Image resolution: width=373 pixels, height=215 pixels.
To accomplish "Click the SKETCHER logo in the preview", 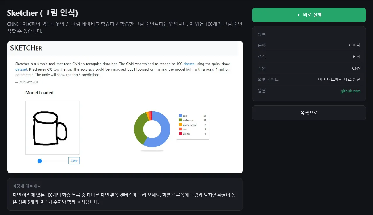I will (26, 48).
